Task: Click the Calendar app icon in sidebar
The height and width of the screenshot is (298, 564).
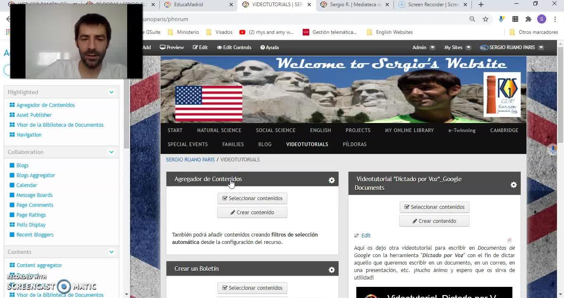Action: (x=12, y=185)
